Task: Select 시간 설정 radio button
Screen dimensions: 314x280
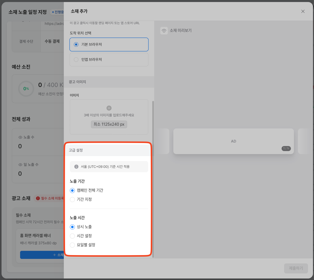Action: 72,236
